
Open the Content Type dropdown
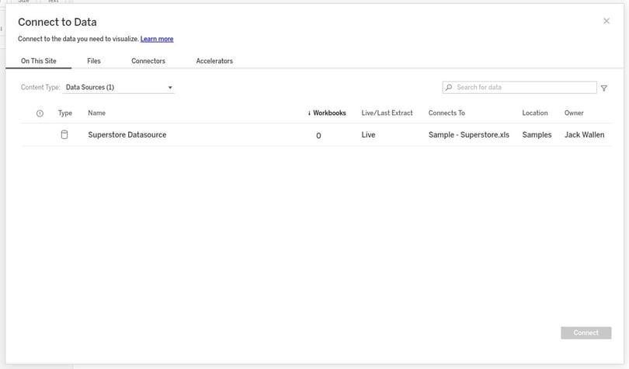119,88
